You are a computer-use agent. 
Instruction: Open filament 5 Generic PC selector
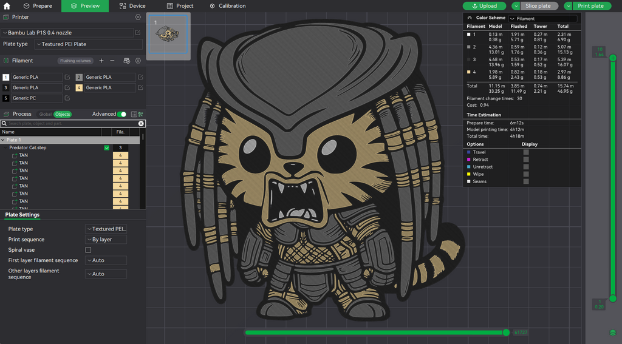[36, 98]
